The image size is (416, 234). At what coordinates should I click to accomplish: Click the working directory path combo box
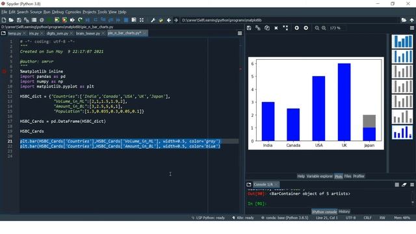click(290, 20)
